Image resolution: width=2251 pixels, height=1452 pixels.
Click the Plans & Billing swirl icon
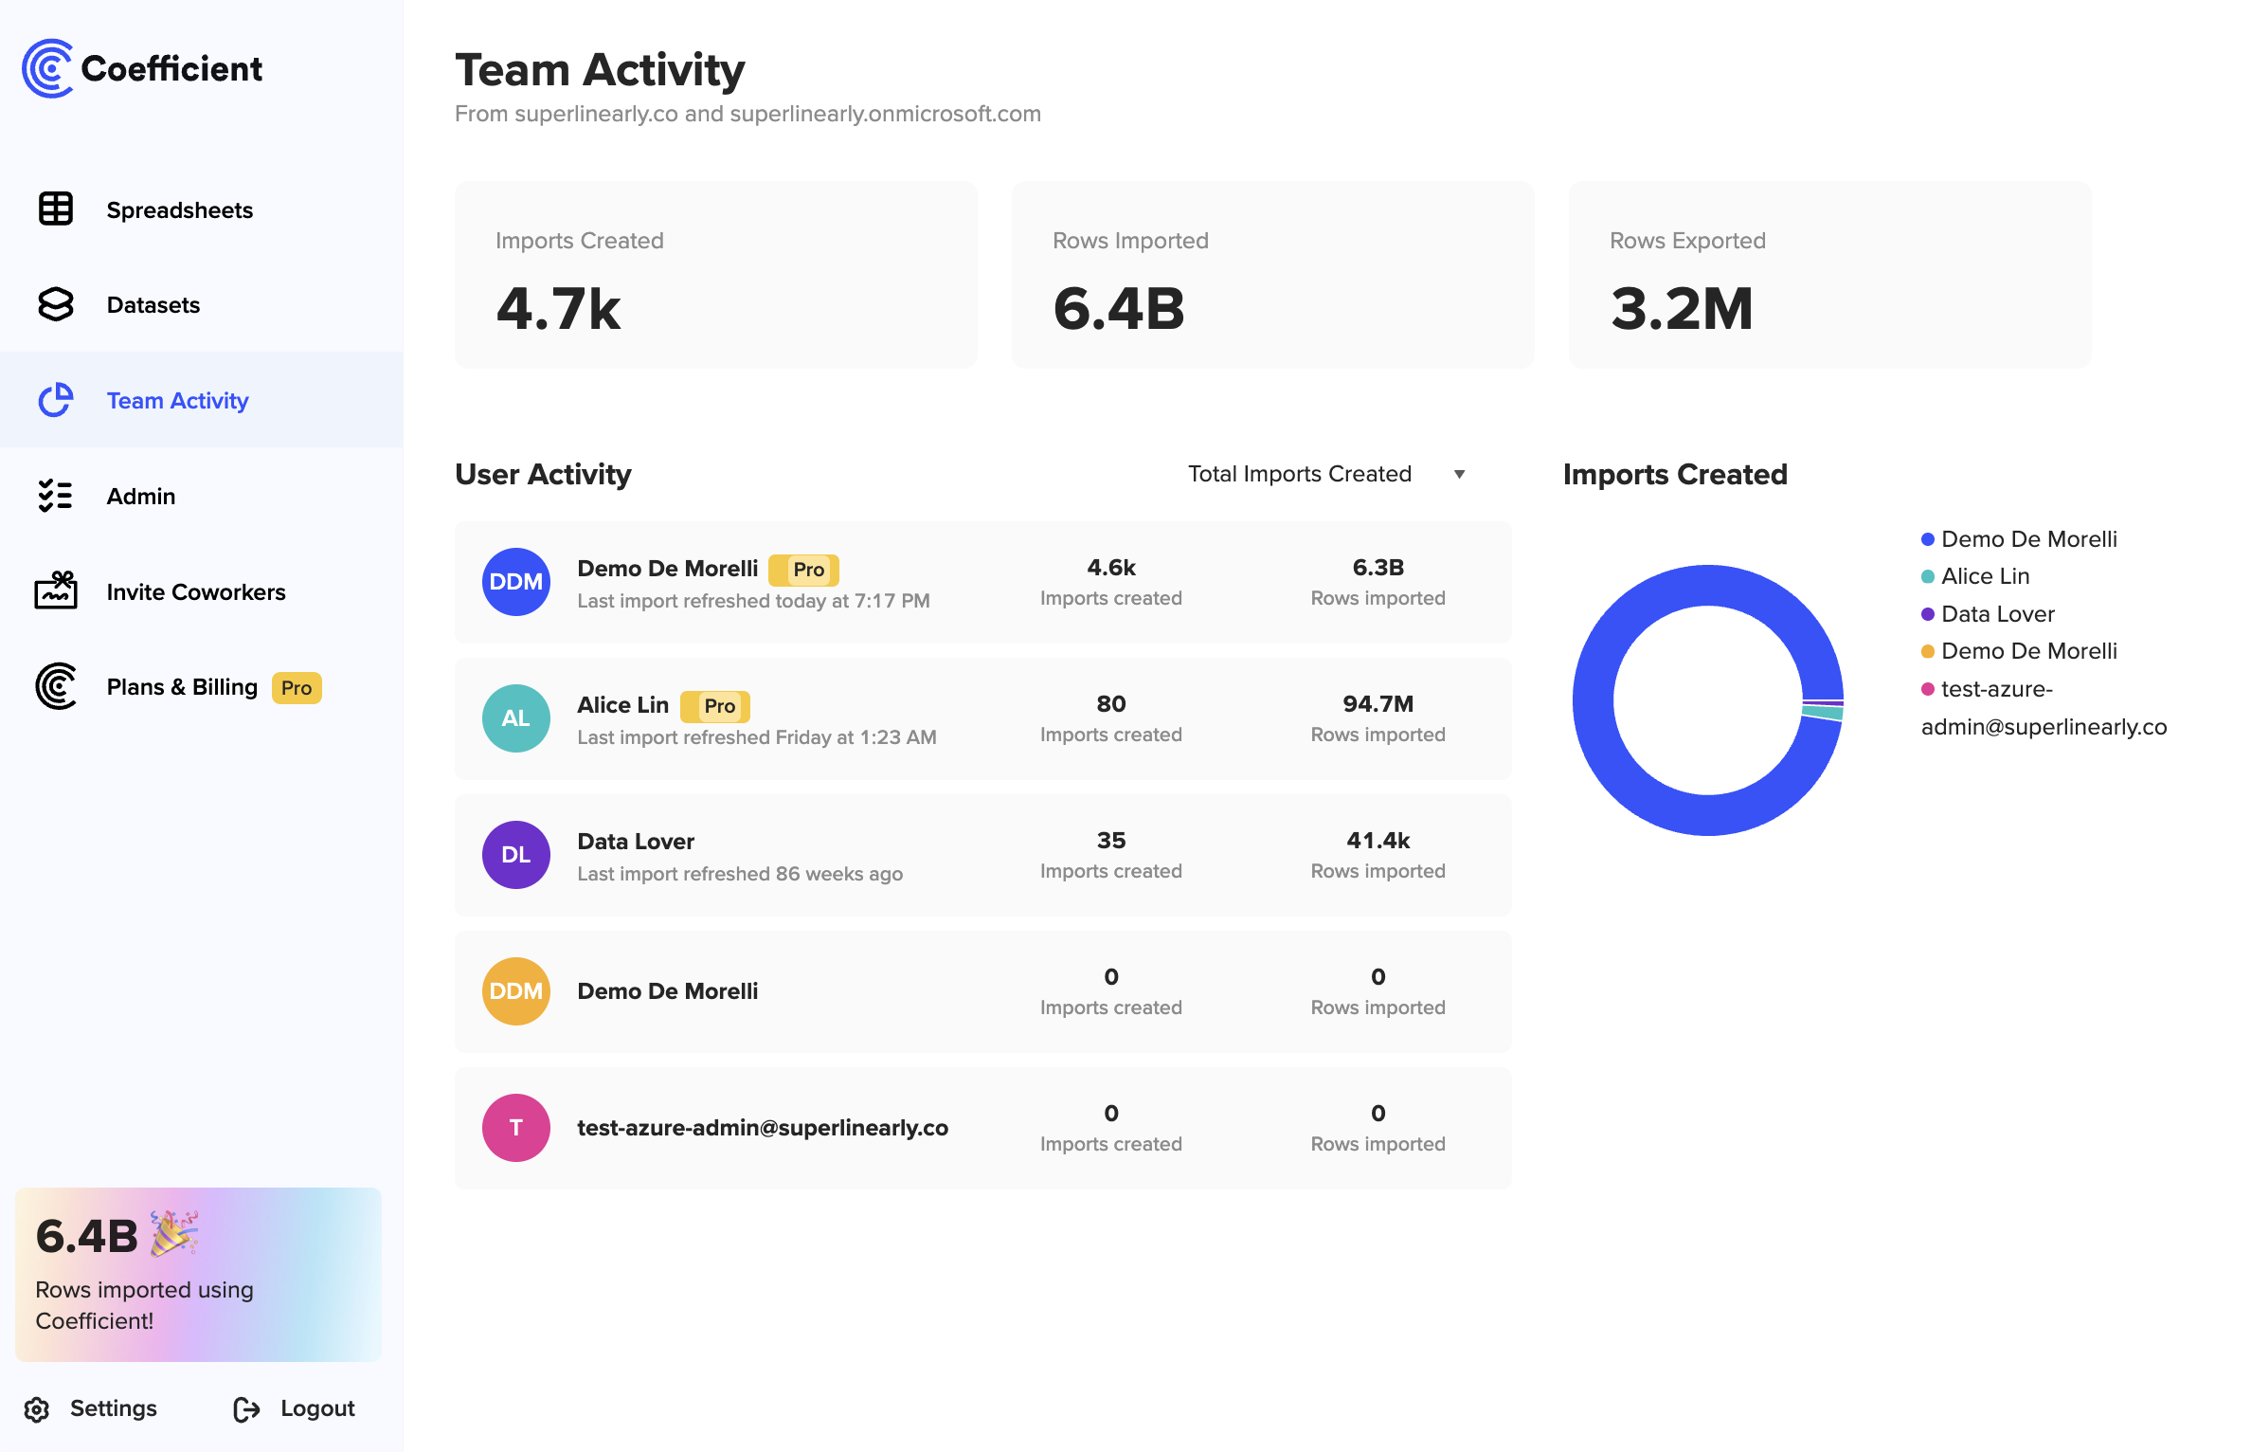(x=55, y=686)
